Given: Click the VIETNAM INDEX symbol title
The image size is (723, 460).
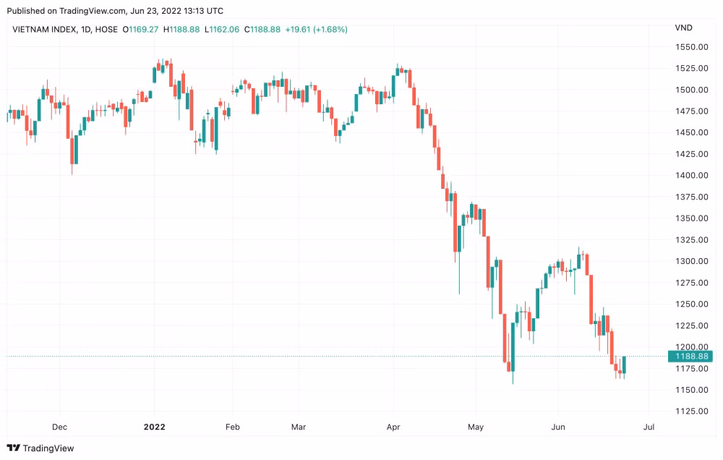Looking at the screenshot, I should (x=44, y=30).
